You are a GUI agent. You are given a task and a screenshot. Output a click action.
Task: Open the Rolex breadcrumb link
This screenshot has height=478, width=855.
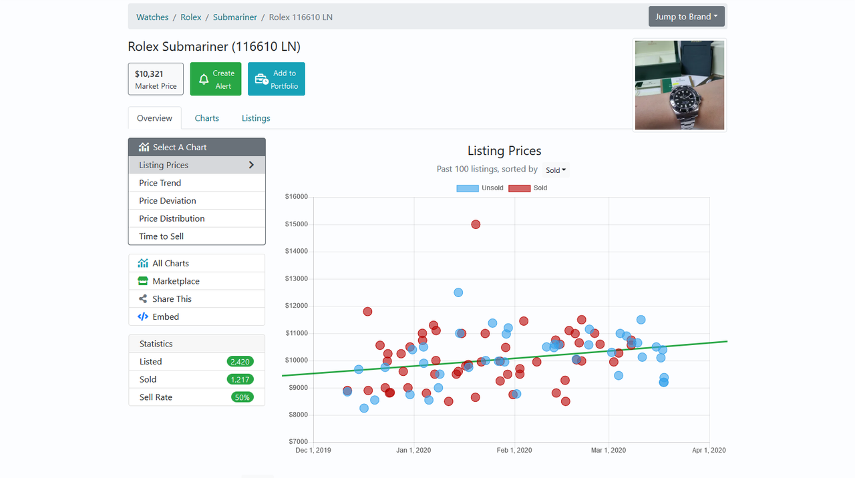pos(191,17)
